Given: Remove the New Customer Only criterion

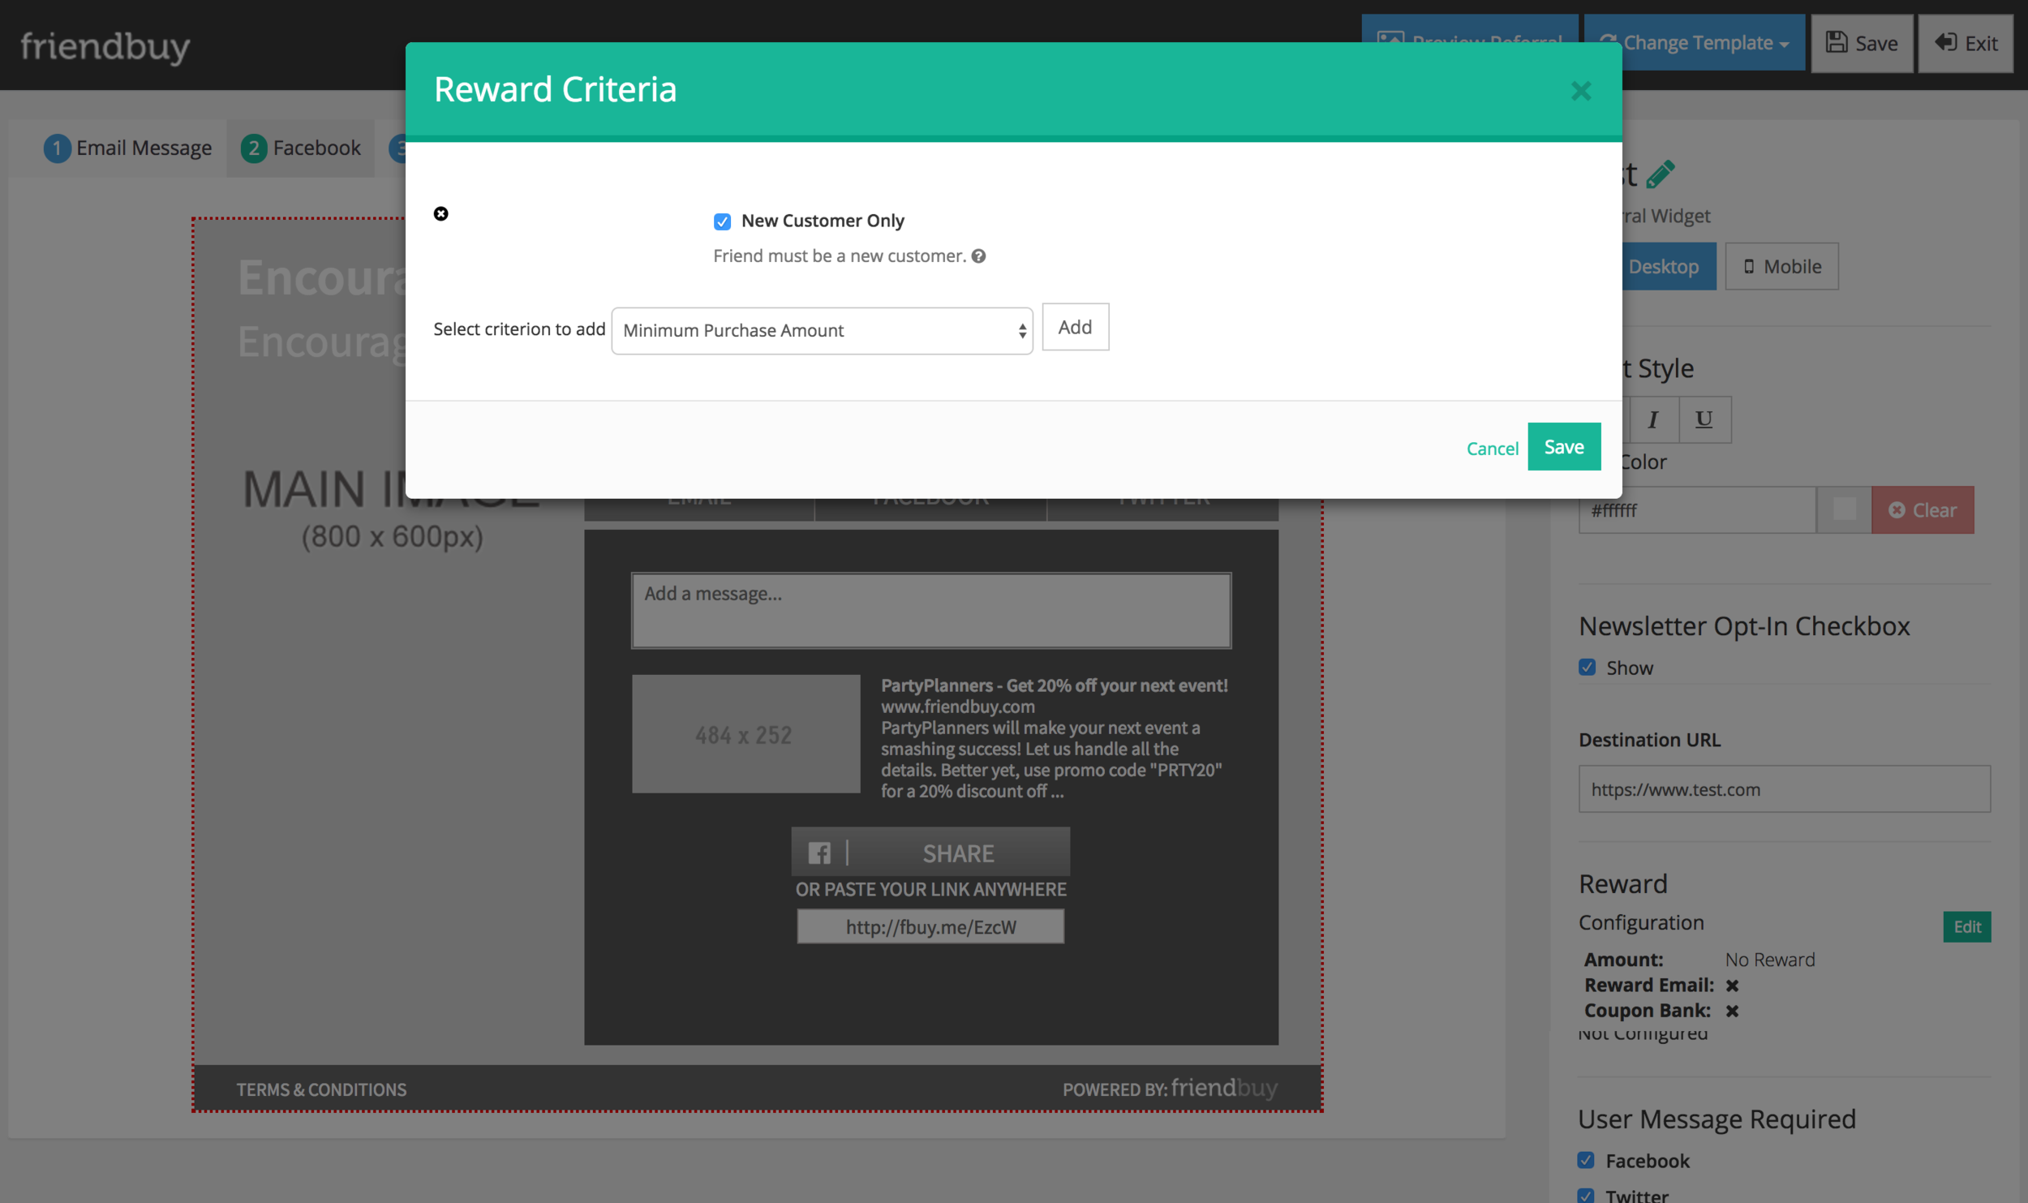Looking at the screenshot, I should click(440, 213).
